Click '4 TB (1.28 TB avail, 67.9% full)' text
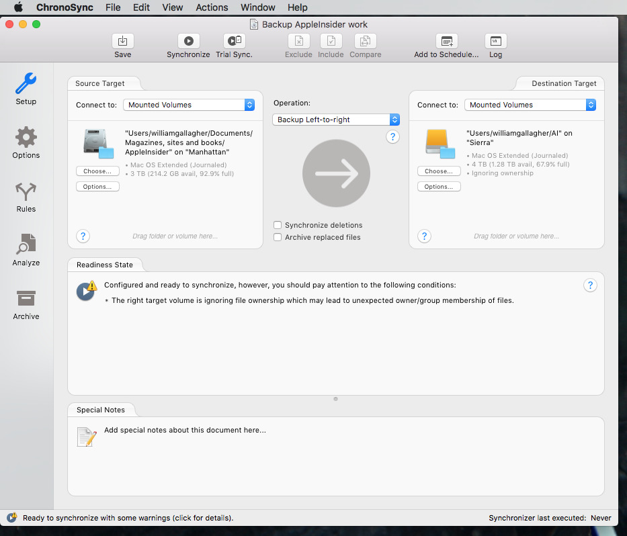 pos(520,165)
